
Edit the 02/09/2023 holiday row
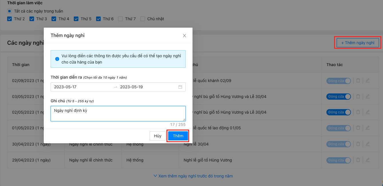[x=368, y=81]
